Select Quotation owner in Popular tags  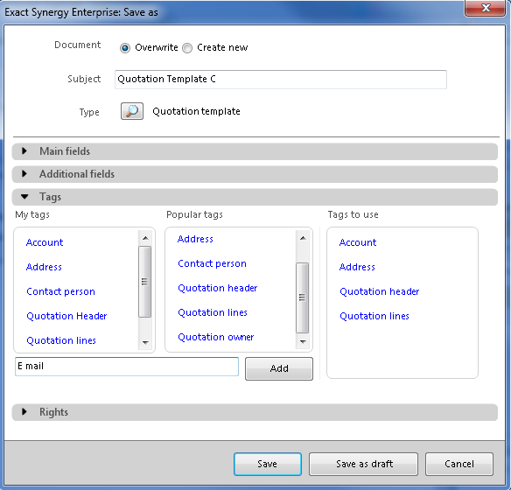tap(216, 337)
